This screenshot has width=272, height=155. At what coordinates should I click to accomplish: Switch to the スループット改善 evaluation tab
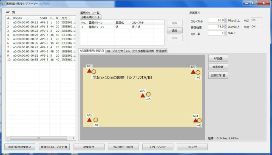click(140, 51)
